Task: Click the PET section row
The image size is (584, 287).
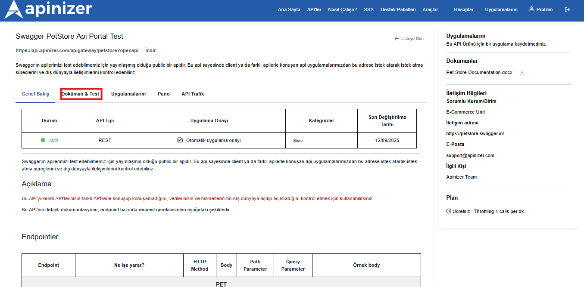Action: coord(221,282)
